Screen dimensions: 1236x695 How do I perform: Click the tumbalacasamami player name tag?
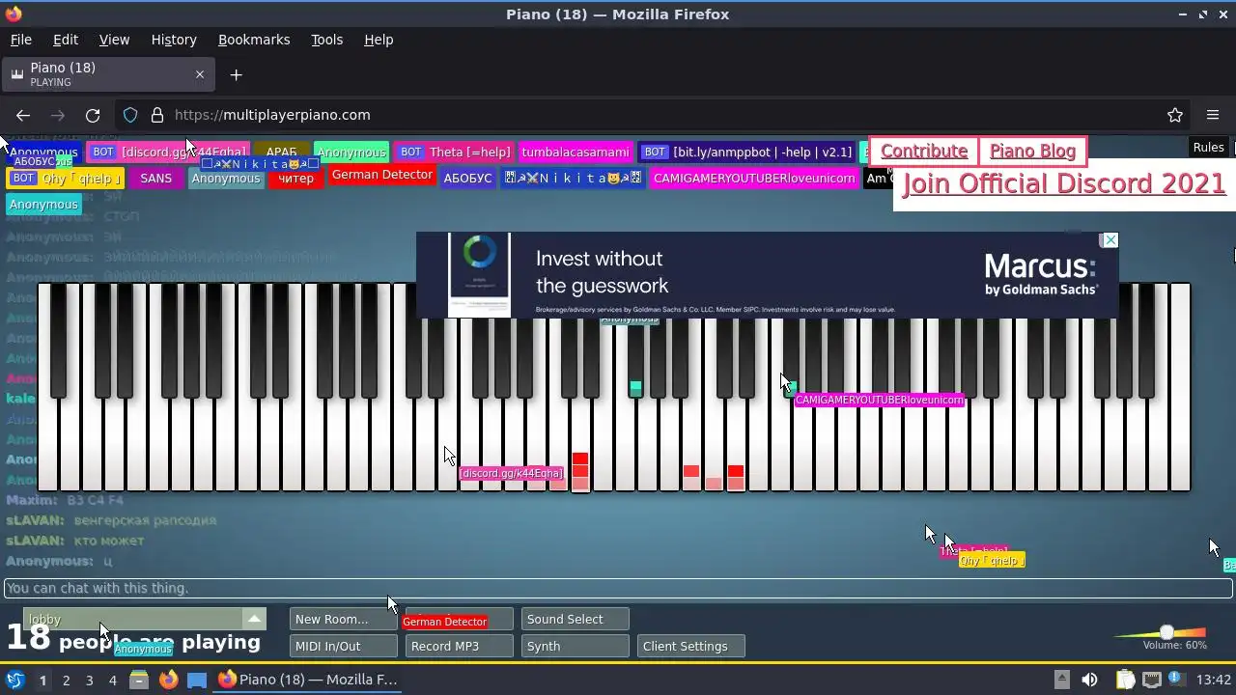point(576,153)
